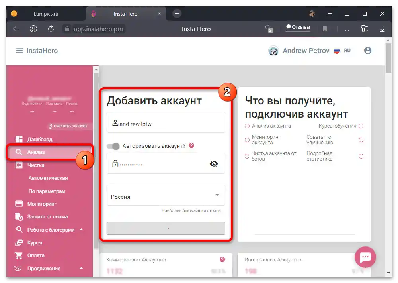The image size is (398, 283).
Task: Show the hidden password via eye icon
Action: [x=214, y=163]
